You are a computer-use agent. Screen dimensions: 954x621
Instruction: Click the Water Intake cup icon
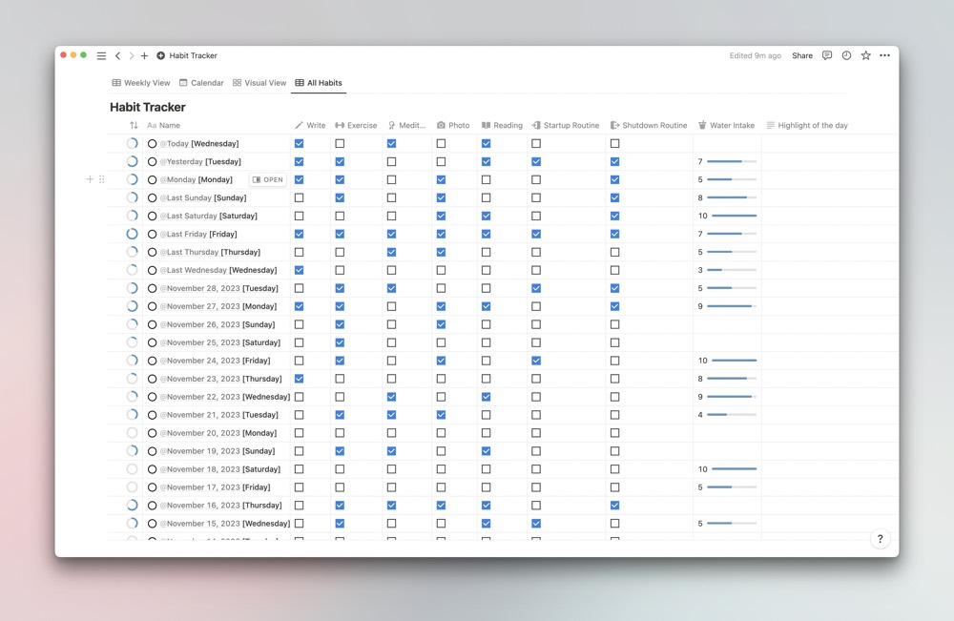(703, 125)
